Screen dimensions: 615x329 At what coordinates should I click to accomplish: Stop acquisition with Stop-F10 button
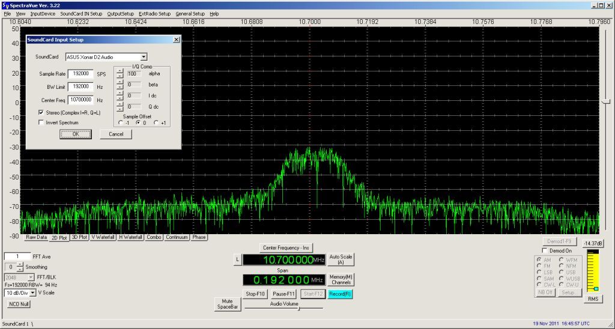[255, 294]
